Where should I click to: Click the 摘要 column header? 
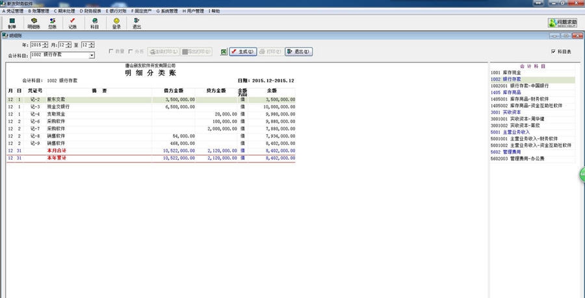(x=99, y=90)
